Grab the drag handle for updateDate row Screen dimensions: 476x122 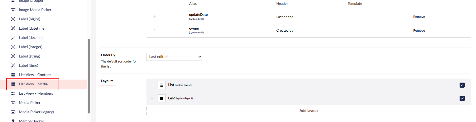154,16
